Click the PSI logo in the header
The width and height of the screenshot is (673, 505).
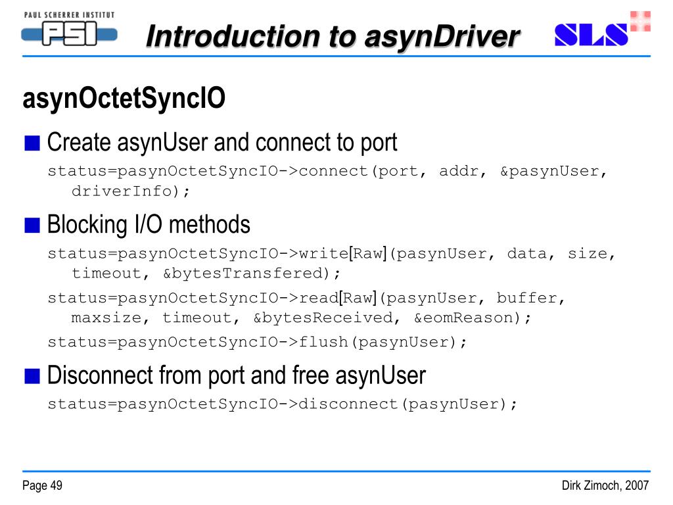click(x=69, y=34)
